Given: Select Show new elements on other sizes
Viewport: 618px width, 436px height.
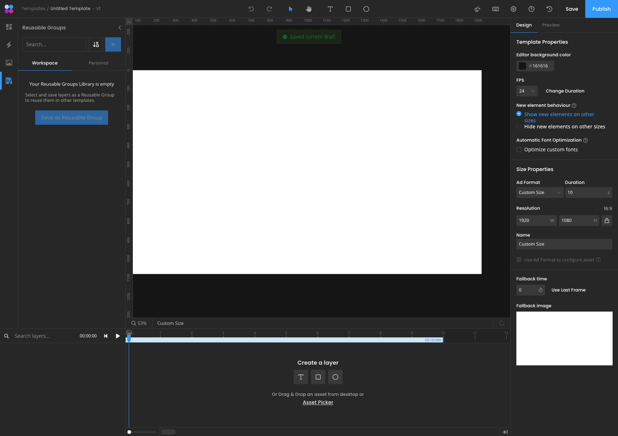Looking at the screenshot, I should [519, 114].
